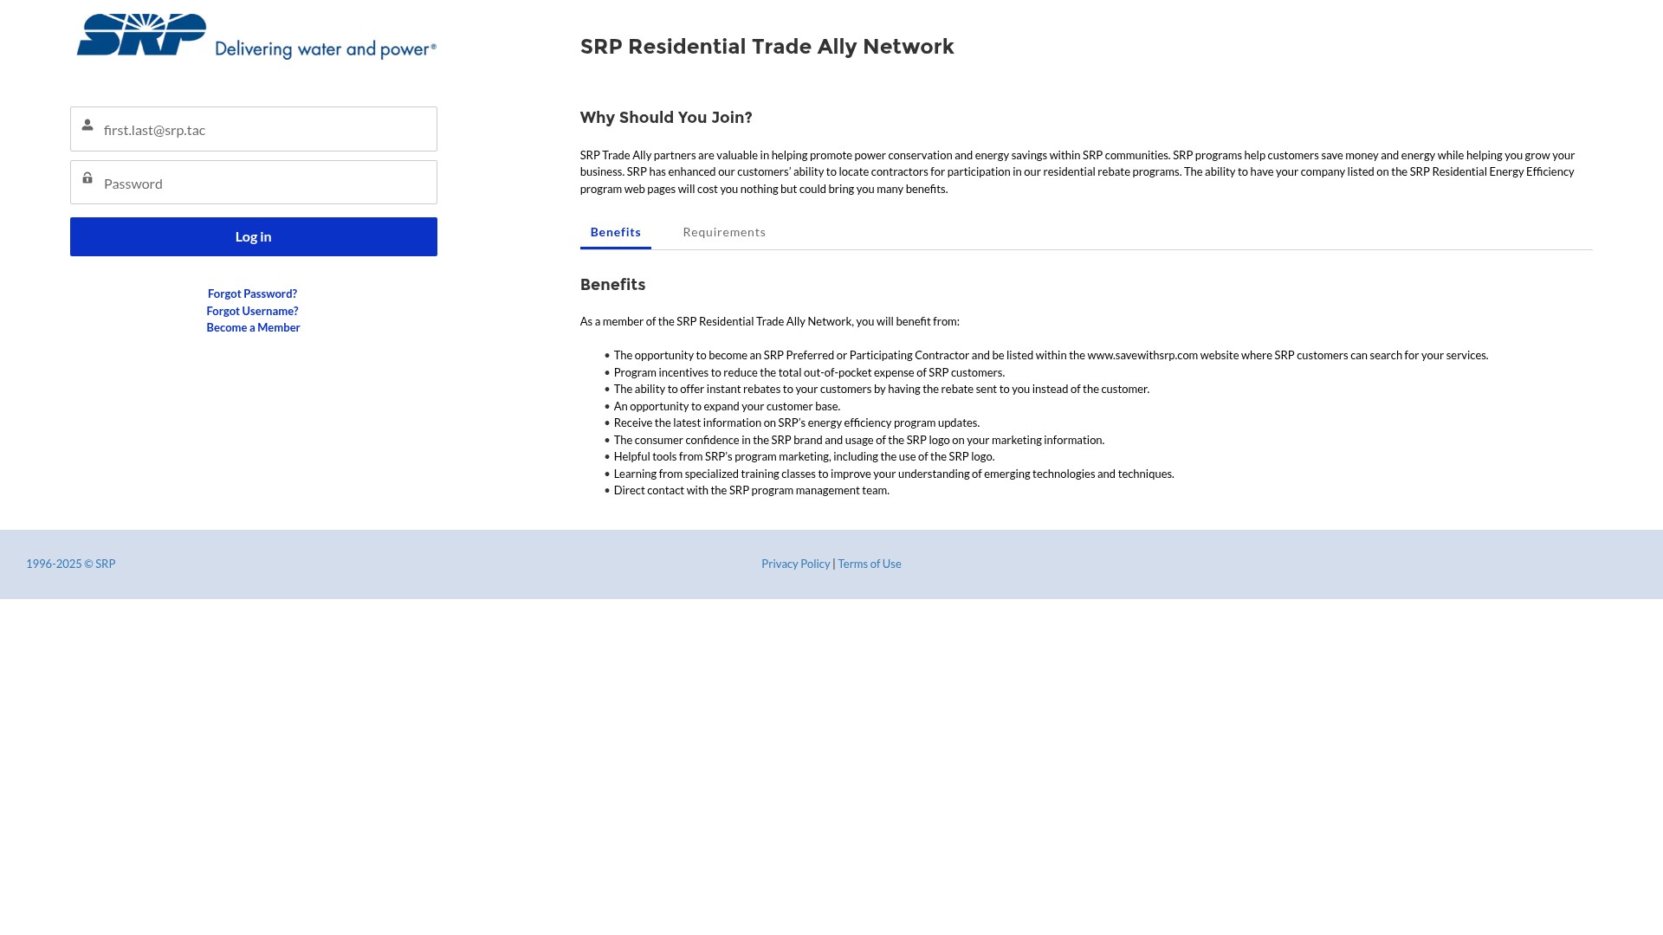Image resolution: width=1663 pixels, height=935 pixels.
Task: Click the bullet 'Direct contact with the SRP program management team'
Action: pos(752,490)
